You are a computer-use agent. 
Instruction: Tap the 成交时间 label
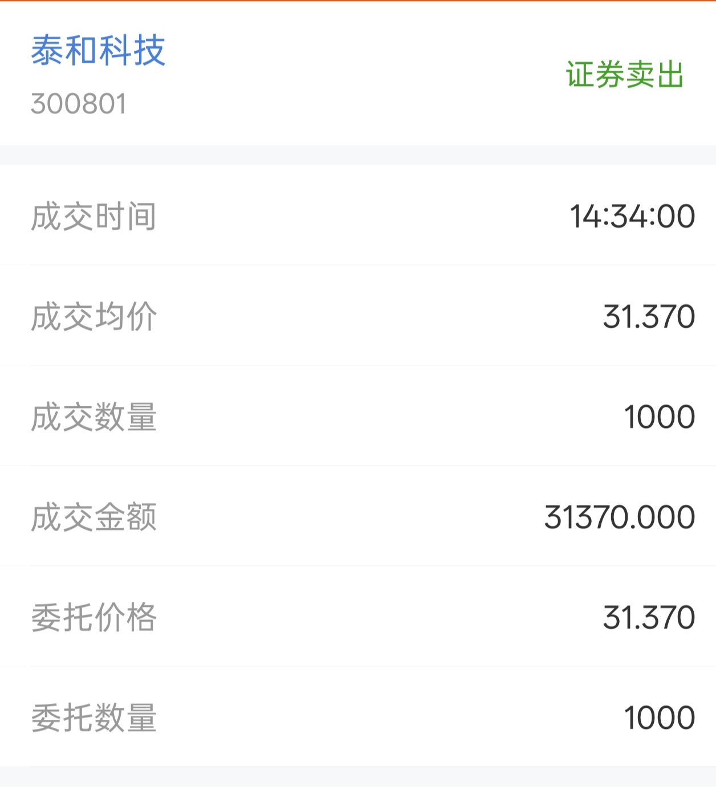click(x=94, y=217)
